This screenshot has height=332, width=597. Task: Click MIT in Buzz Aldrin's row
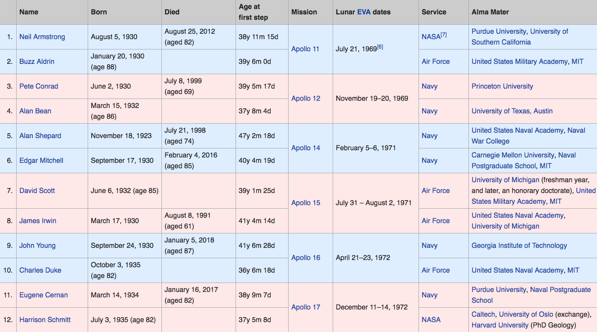point(578,62)
